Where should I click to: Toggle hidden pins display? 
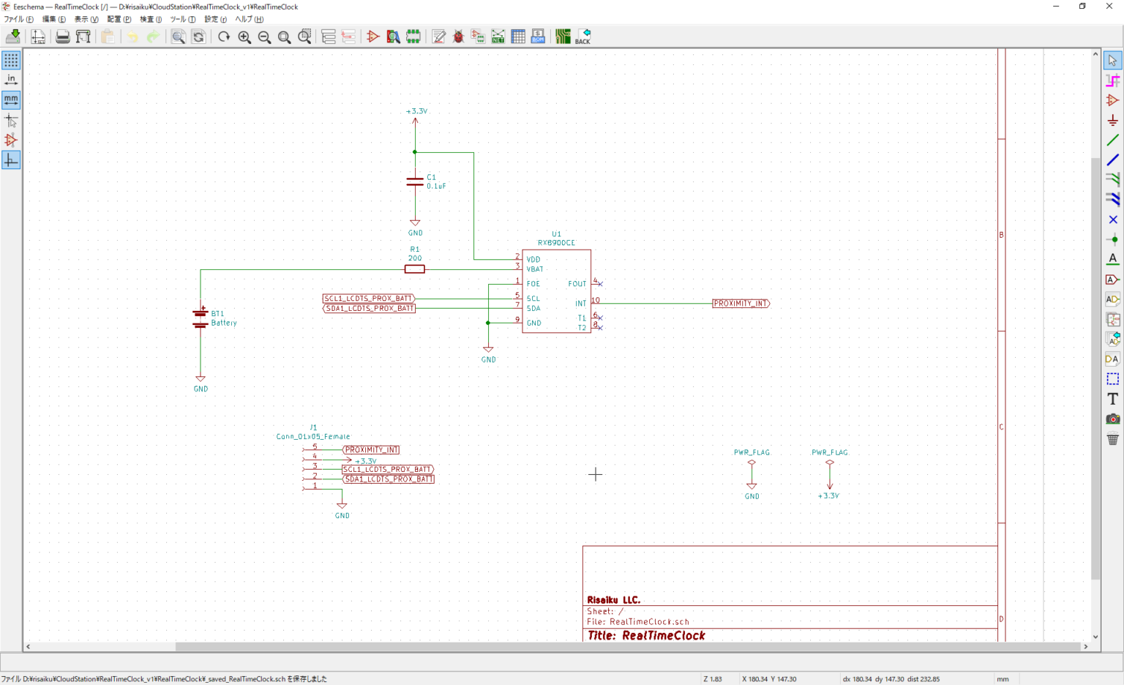11,140
